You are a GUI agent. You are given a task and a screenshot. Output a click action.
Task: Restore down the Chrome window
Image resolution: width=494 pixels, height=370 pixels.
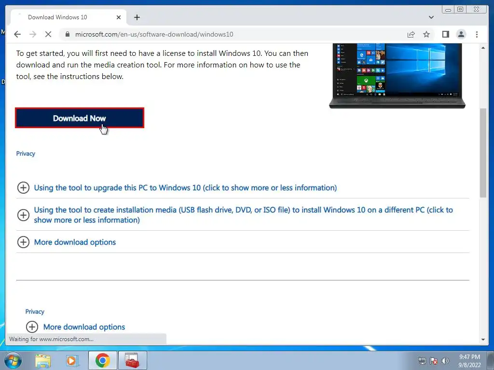tap(460, 10)
